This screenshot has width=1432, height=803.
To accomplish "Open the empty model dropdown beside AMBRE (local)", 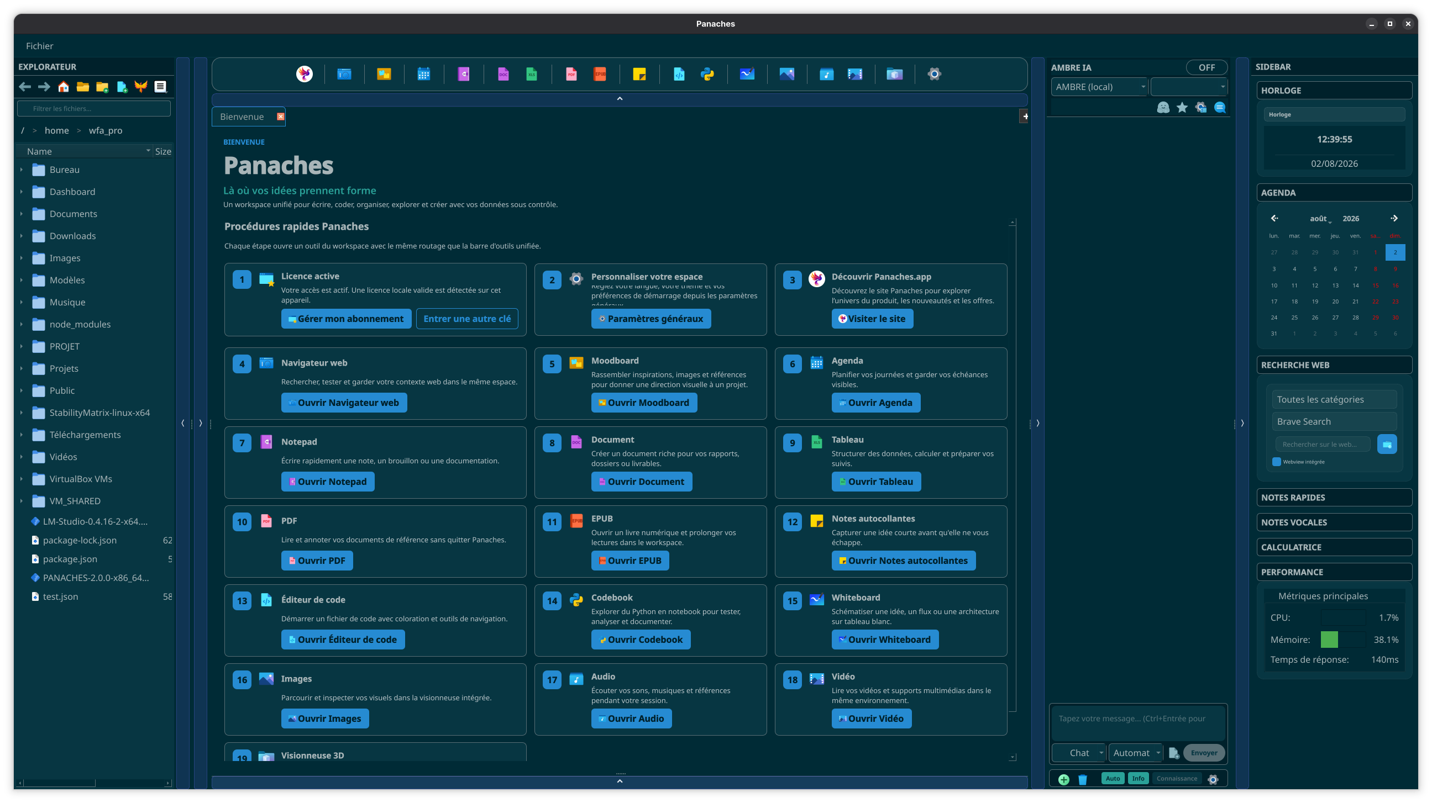I will [1188, 87].
